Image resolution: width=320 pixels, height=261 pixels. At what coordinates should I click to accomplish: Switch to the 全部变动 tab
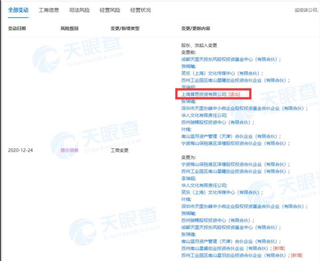coord(18,10)
